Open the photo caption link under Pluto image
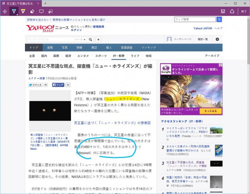 pos(50,142)
